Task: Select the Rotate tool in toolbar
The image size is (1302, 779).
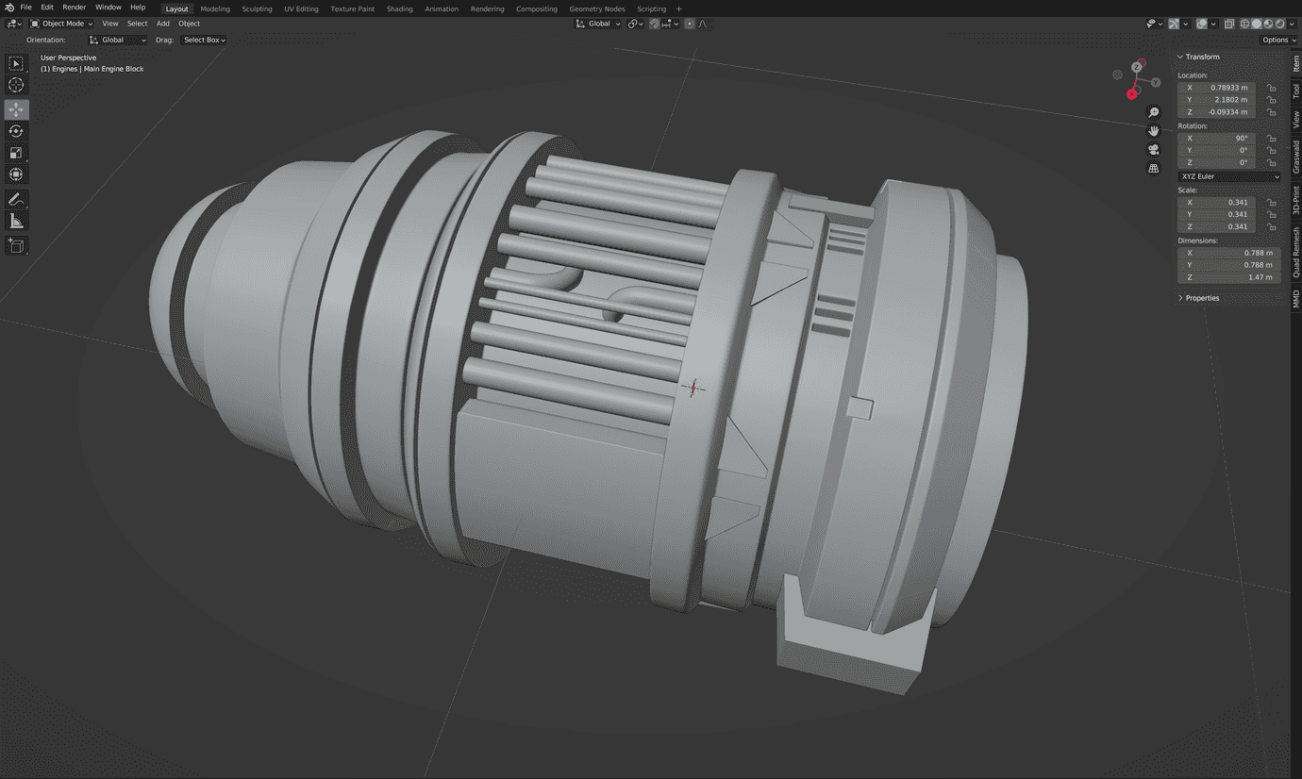Action: tap(16, 131)
